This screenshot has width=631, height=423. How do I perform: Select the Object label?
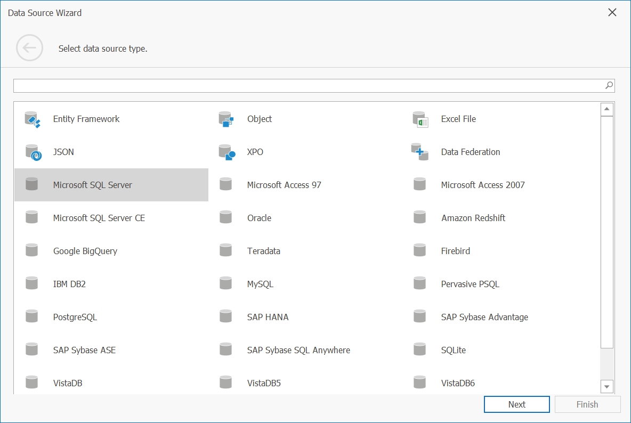click(260, 119)
